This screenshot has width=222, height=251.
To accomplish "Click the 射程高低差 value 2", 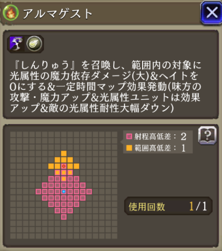I will (x=183, y=137).
